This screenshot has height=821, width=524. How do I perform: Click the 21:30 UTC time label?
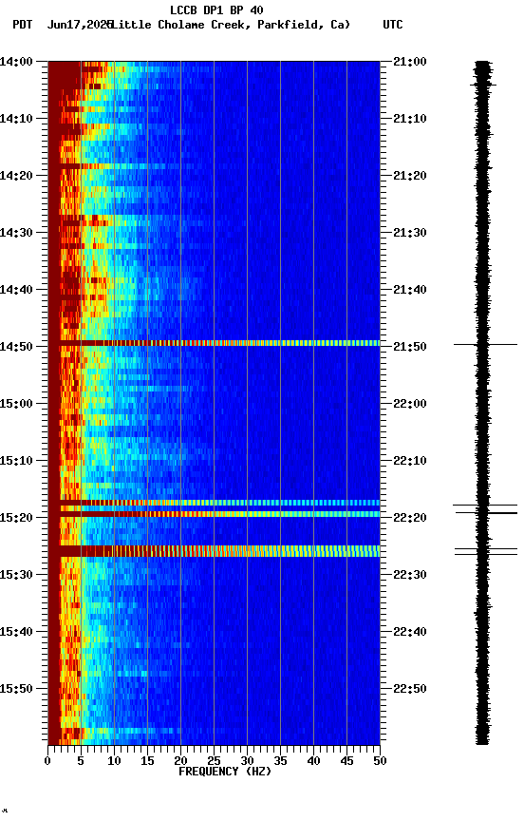pos(410,233)
